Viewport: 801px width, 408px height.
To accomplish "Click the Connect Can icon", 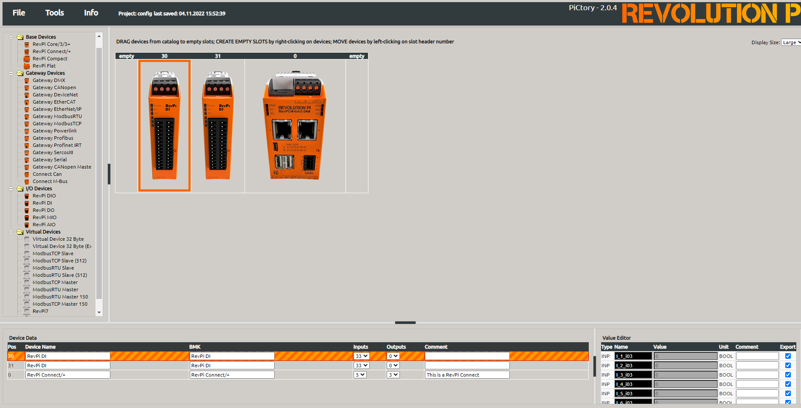I will point(27,174).
